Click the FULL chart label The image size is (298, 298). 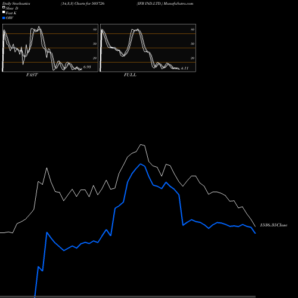click(130, 75)
